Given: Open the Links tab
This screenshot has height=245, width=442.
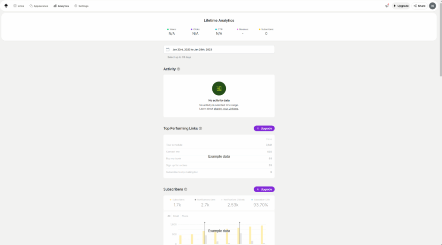Looking at the screenshot, I should [19, 6].
